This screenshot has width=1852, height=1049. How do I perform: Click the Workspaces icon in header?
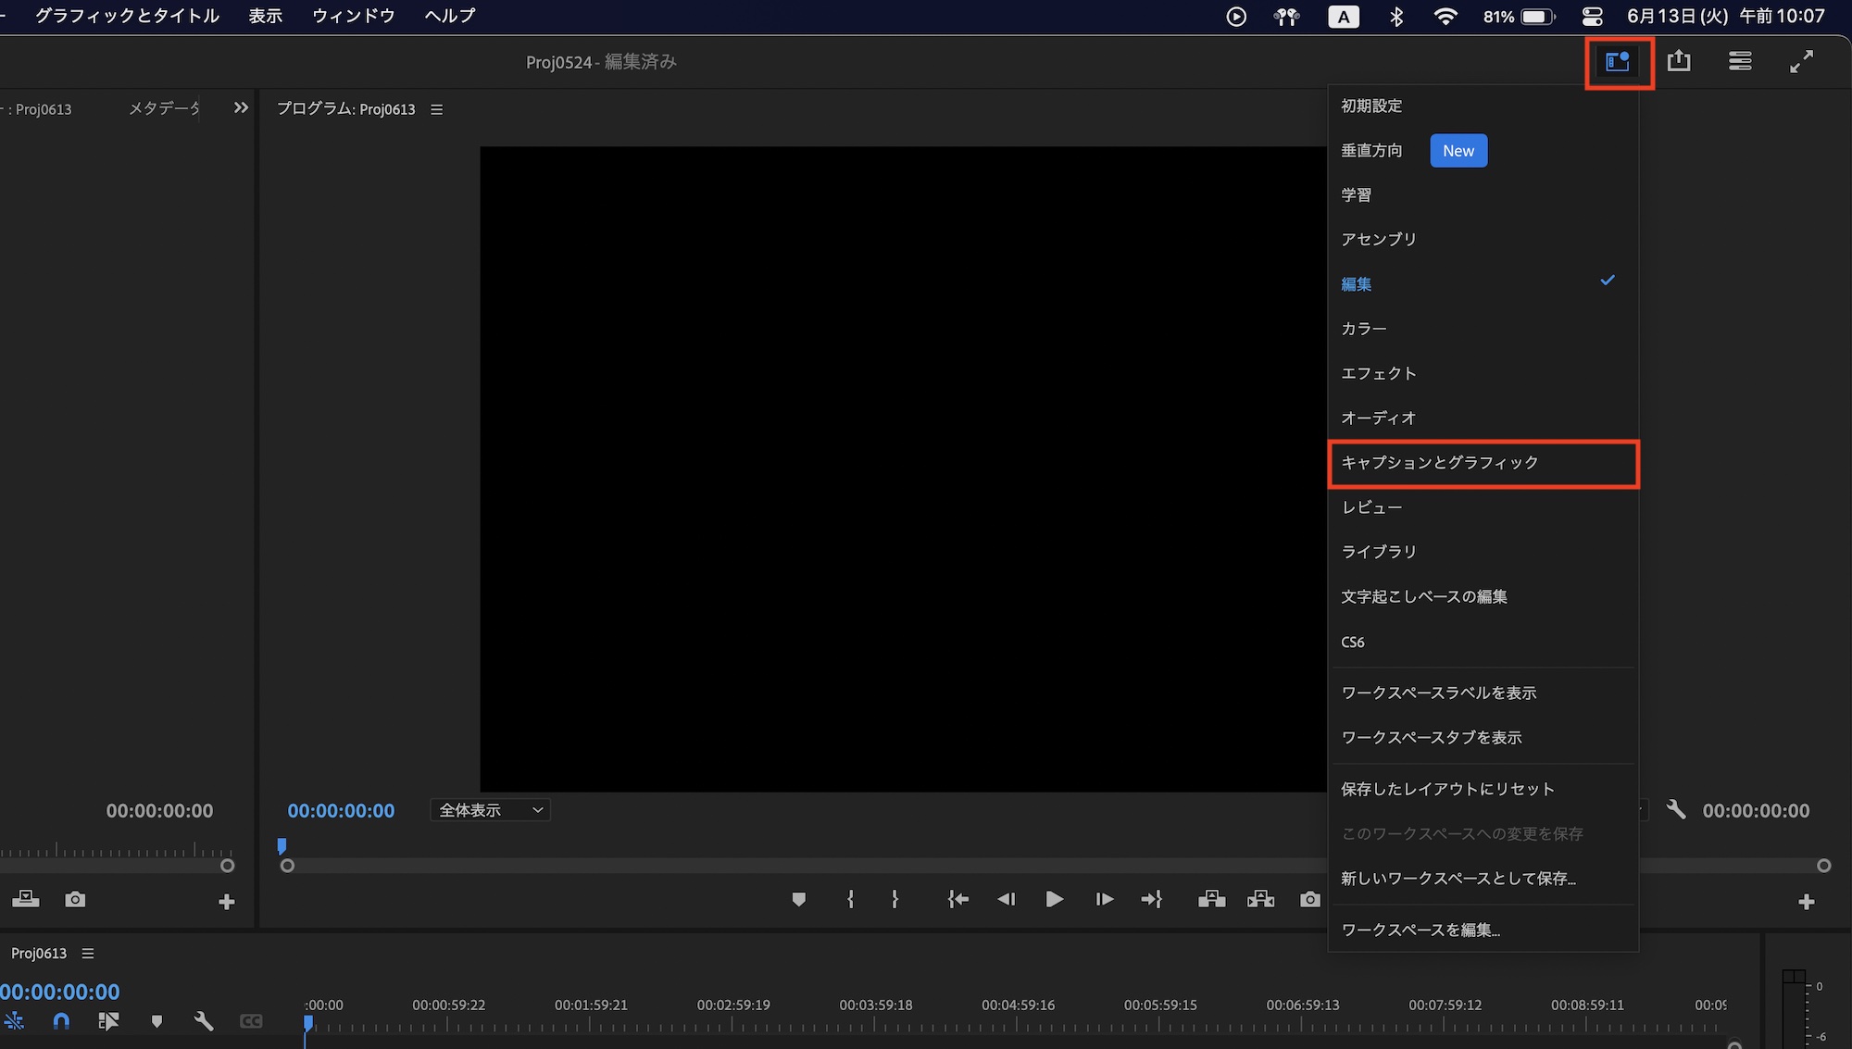[x=1618, y=62]
